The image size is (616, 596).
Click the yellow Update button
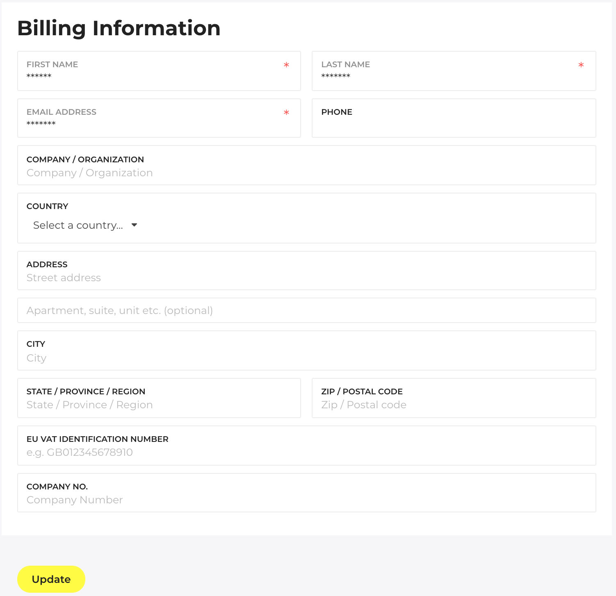51,579
